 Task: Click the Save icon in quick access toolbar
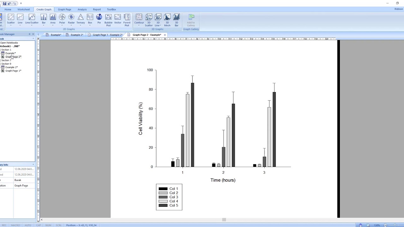coord(4,3)
